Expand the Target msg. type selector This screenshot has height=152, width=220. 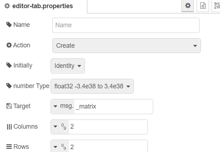click(63, 106)
